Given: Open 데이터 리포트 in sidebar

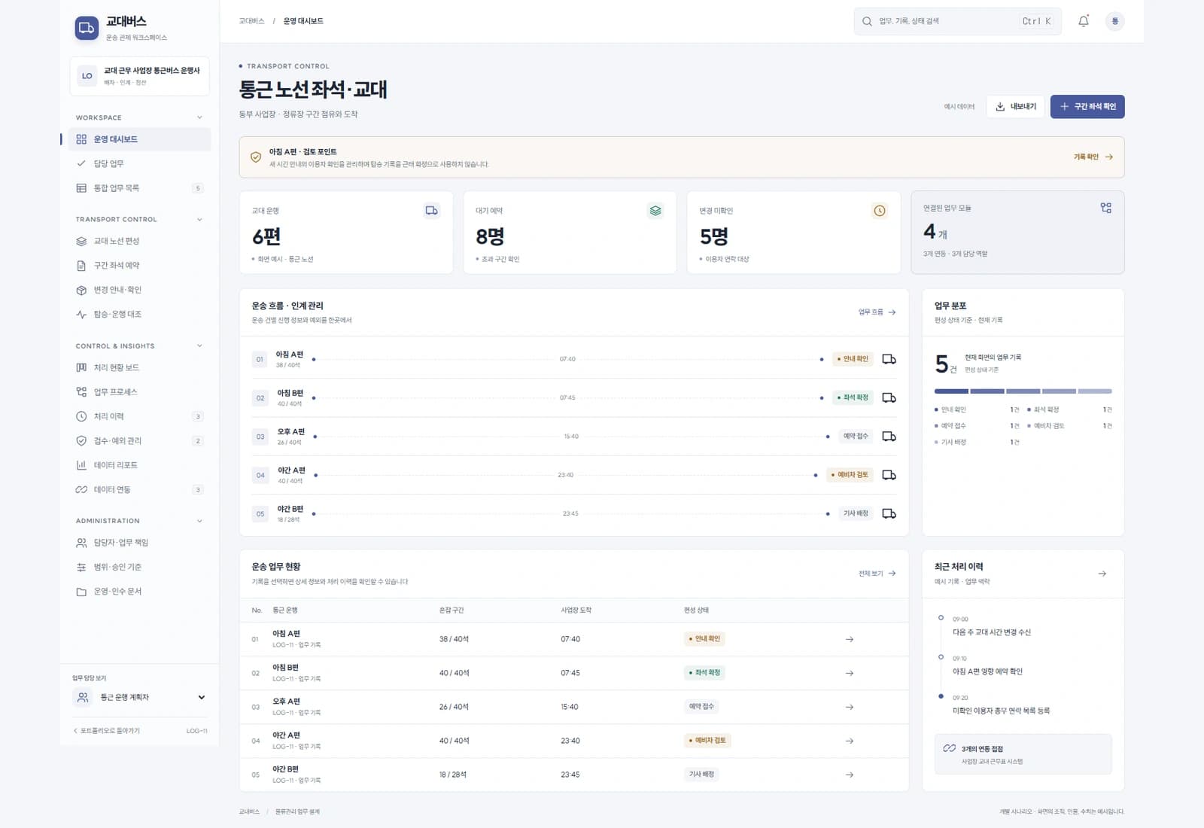Looking at the screenshot, I should (139, 465).
